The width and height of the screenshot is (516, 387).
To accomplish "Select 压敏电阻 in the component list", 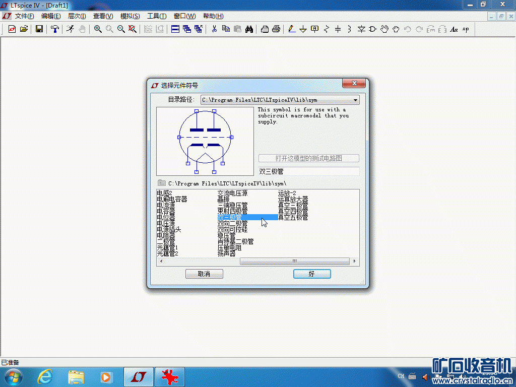I will coord(229,247).
